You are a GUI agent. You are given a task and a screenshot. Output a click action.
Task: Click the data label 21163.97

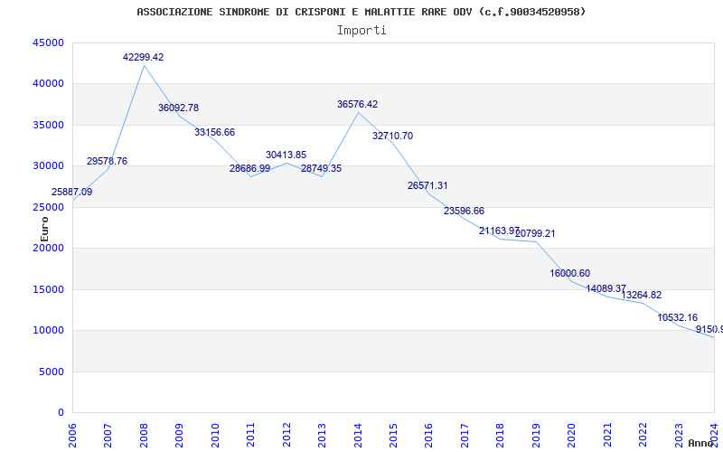[x=500, y=231]
